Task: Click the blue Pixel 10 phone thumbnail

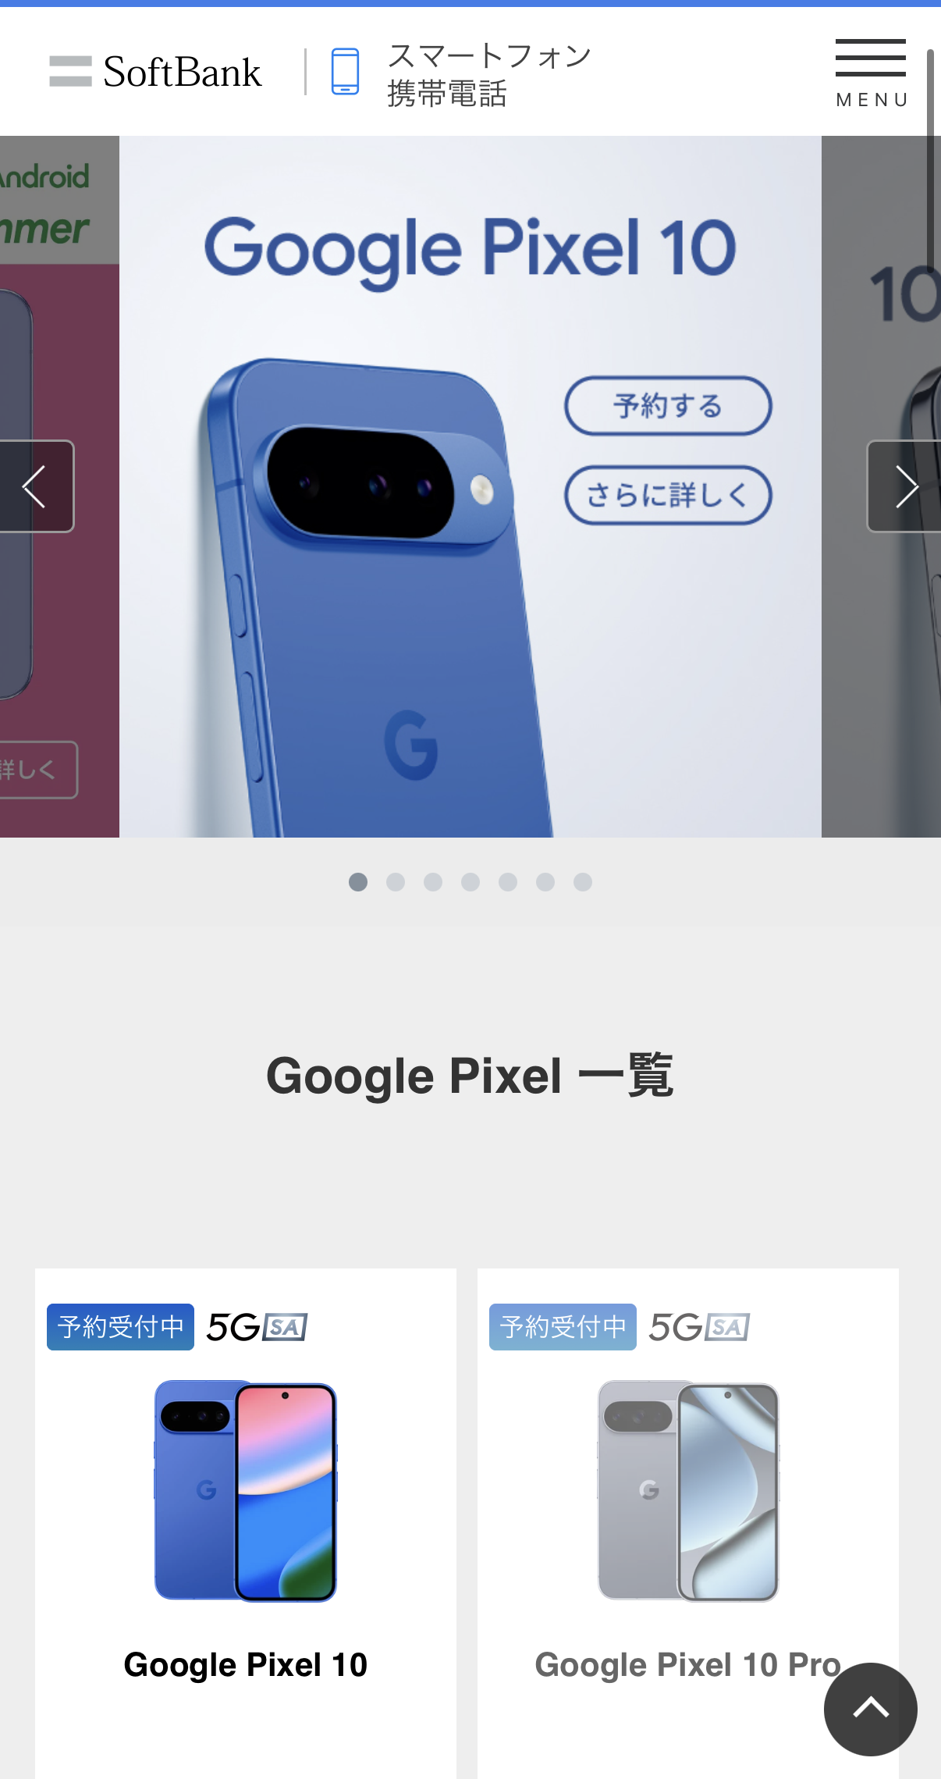Action: [x=246, y=1491]
